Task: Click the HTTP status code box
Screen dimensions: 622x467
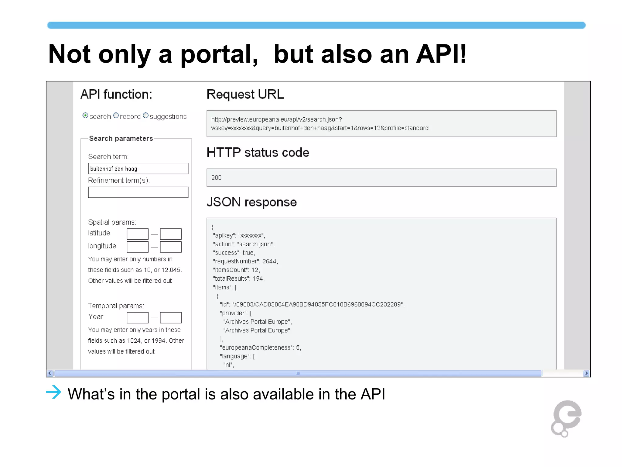Action: 381,178
